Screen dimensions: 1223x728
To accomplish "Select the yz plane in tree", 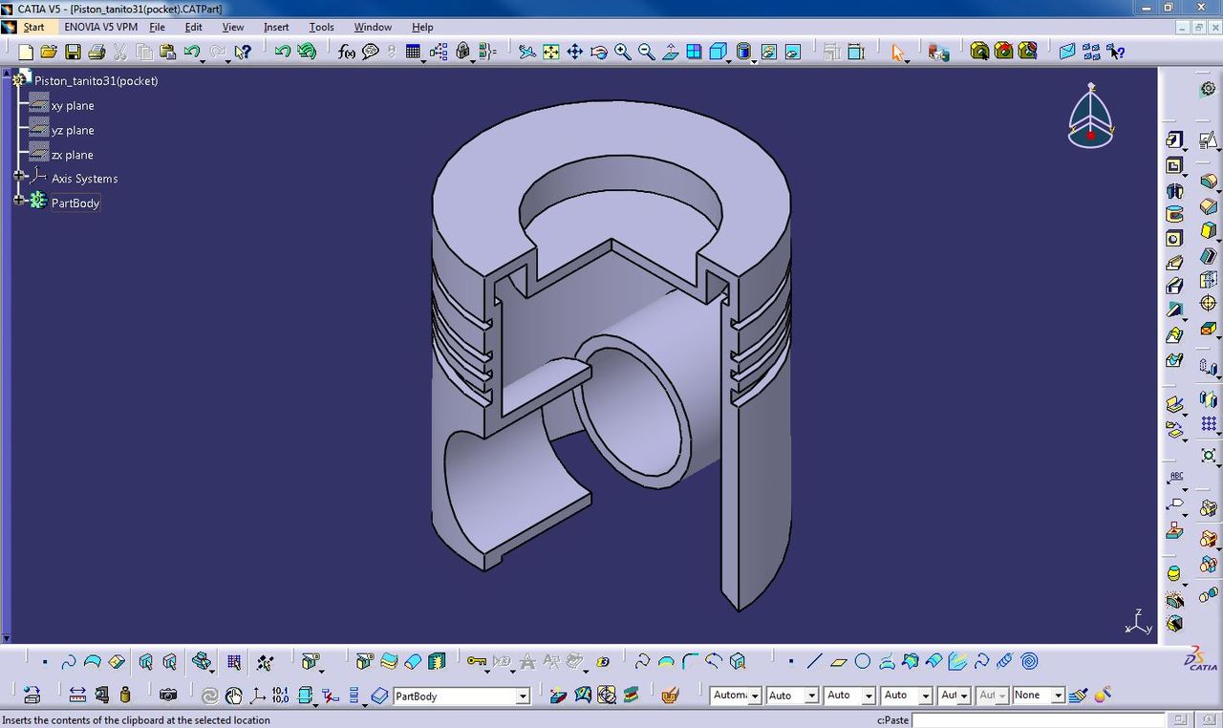I will coord(73,130).
